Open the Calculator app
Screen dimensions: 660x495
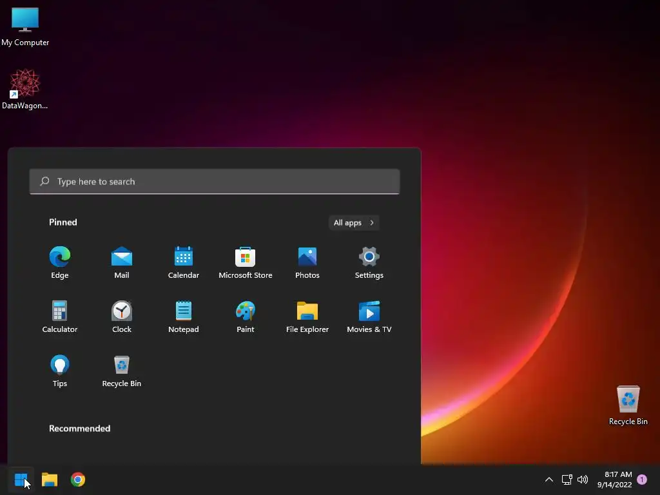click(x=60, y=317)
